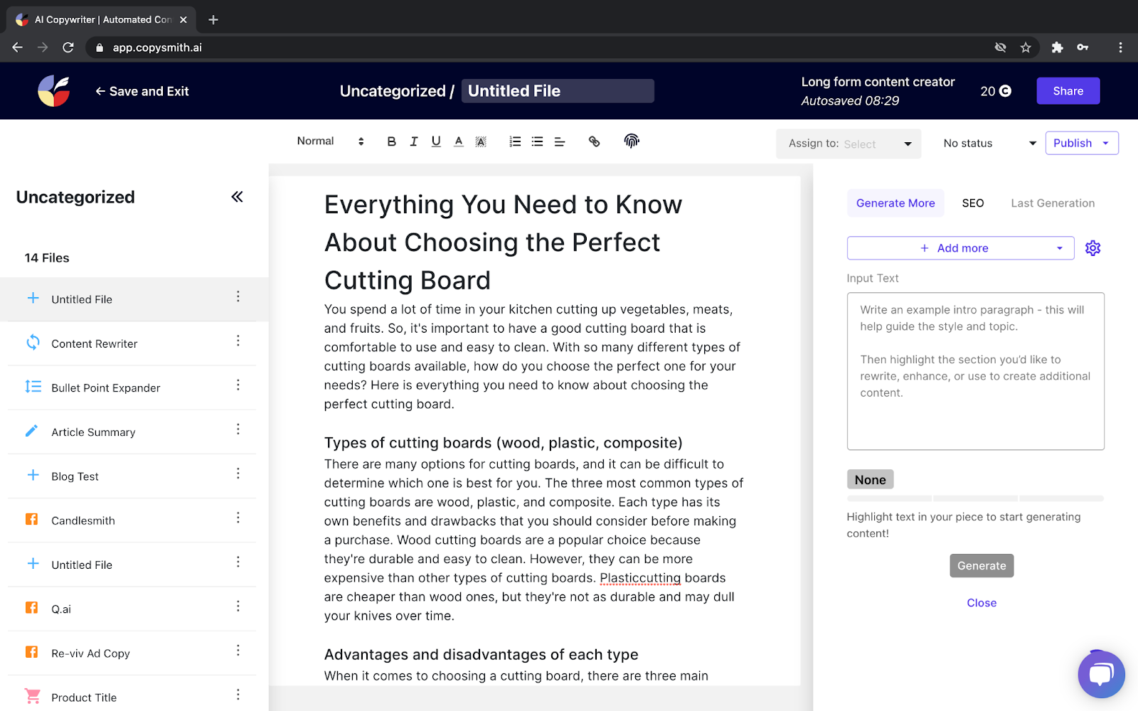Click the Share button
The image size is (1138, 711).
(x=1068, y=91)
